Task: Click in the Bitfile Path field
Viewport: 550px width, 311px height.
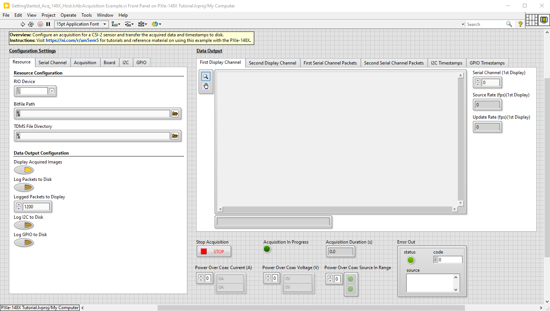Action: pos(96,113)
